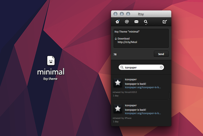
Task: Click the smiling file icon on desktop
Action: pos(51,60)
